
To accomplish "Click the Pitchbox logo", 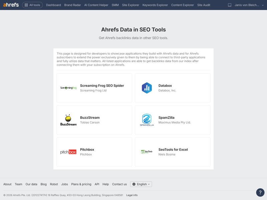I will (68, 152).
